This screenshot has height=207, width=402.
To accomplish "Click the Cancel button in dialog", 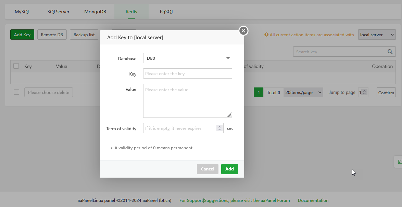I will pyautogui.click(x=208, y=169).
